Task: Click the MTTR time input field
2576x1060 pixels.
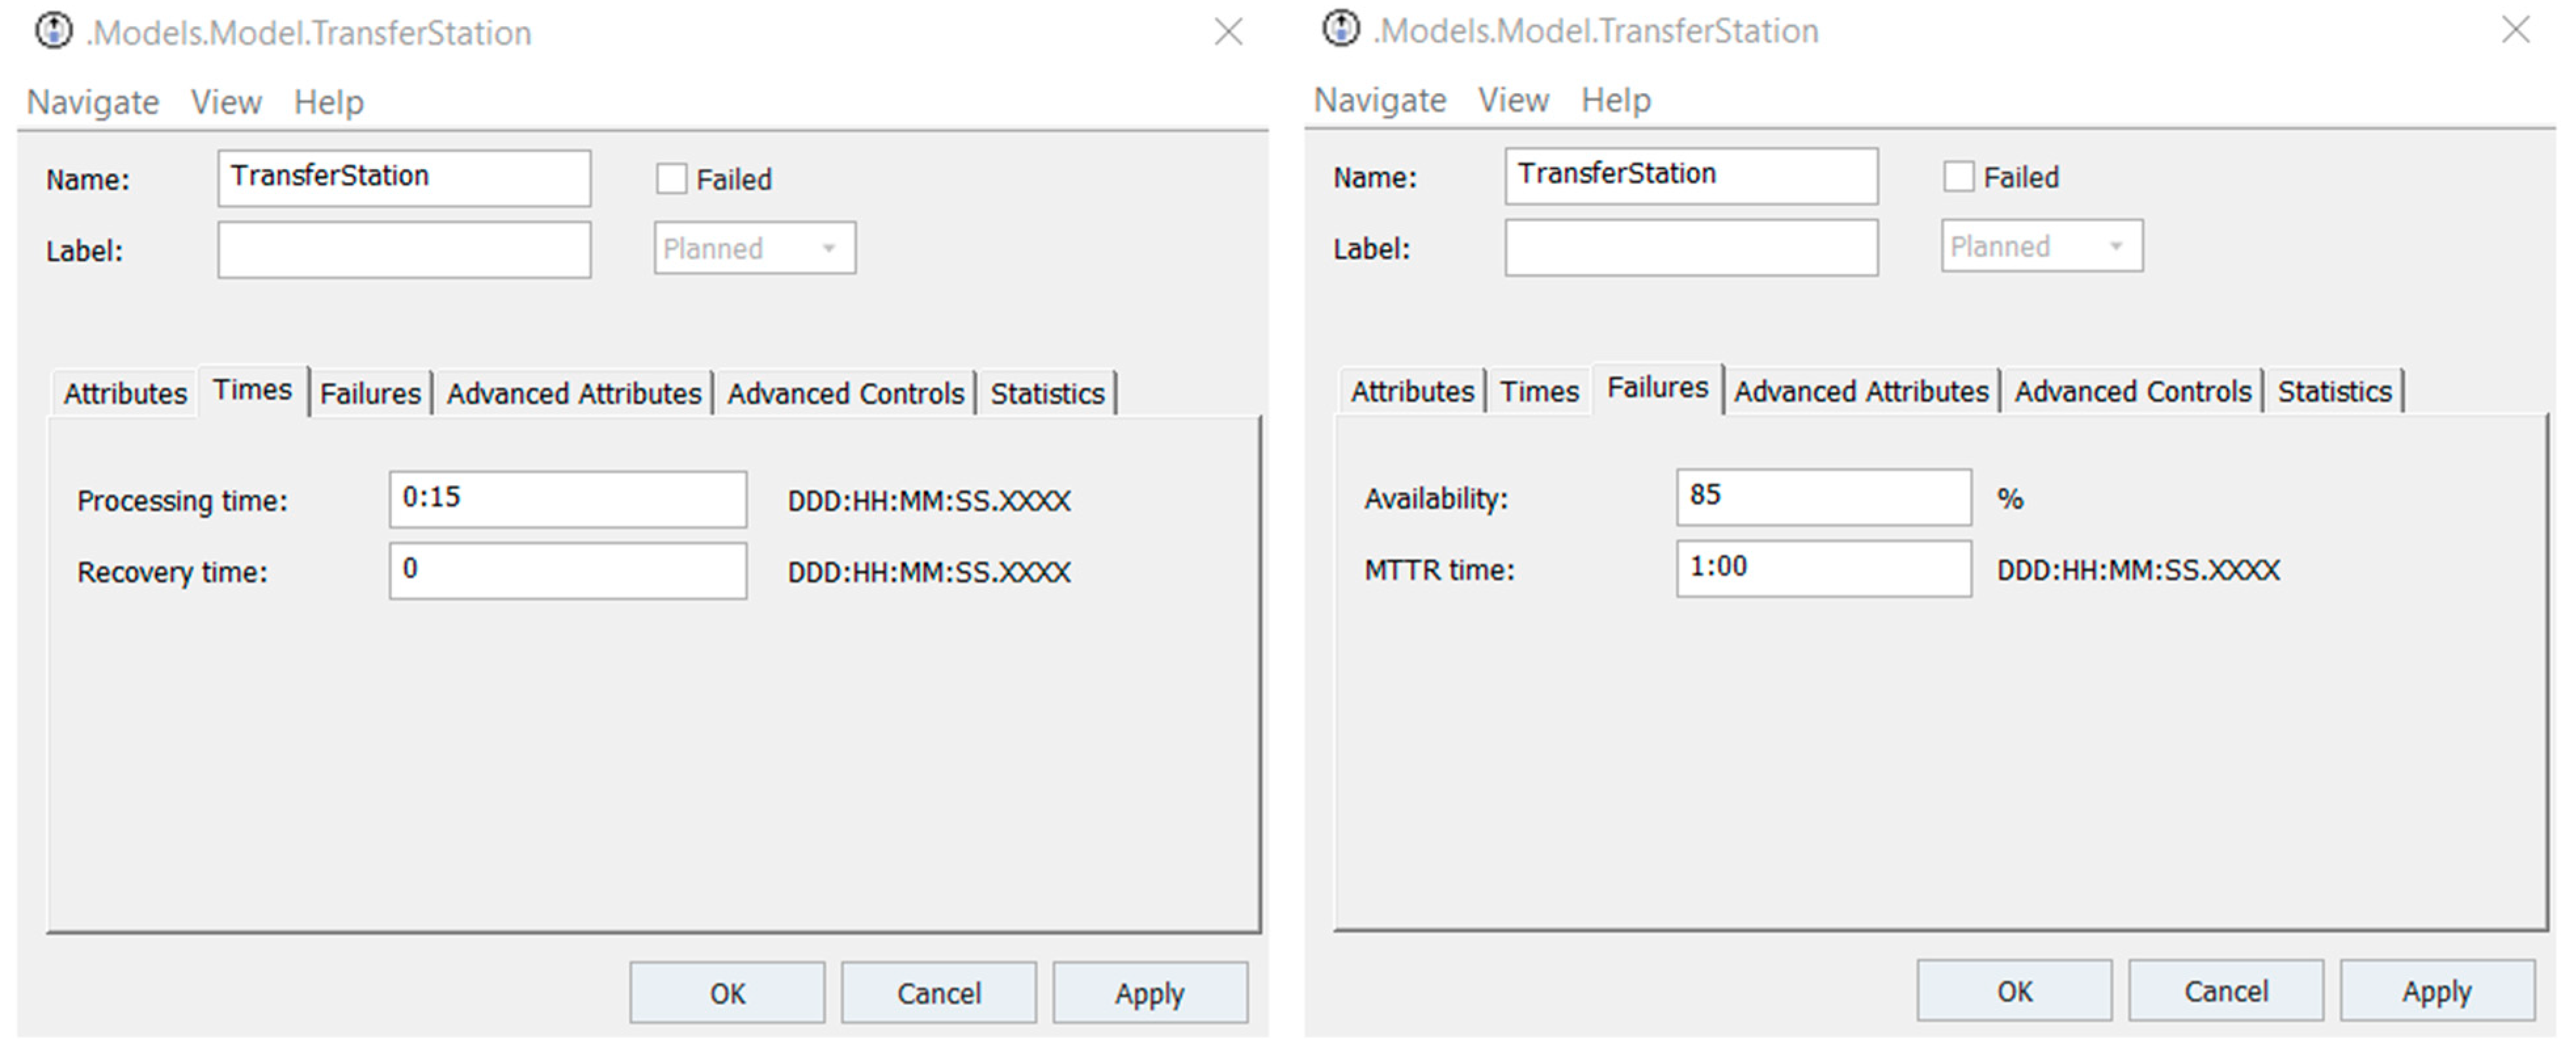Action: (x=1823, y=568)
